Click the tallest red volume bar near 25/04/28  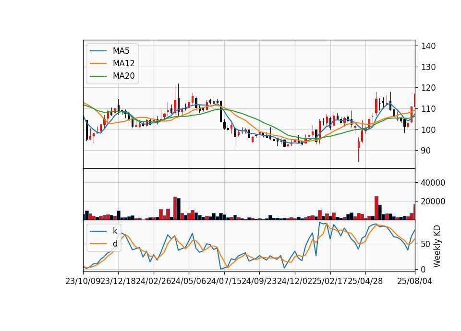click(376, 208)
